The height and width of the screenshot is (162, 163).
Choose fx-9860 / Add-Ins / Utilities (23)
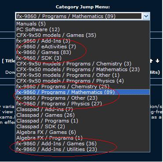pyautogui.click(x=83, y=149)
